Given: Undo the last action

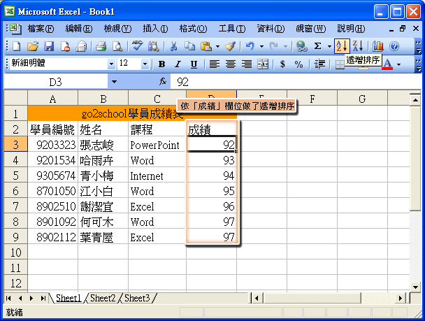Looking at the screenshot, I should tap(250, 47).
